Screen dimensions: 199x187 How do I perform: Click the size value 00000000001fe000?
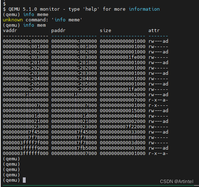click(x=122, y=57)
